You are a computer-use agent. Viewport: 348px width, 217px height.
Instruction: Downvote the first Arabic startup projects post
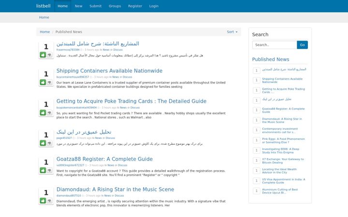pyautogui.click(x=49, y=54)
